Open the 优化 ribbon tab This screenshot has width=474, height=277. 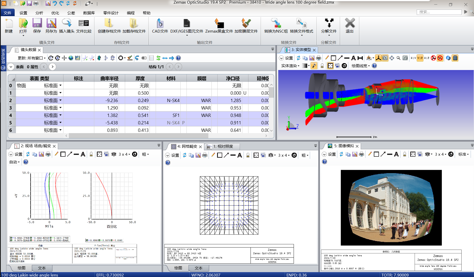[x=55, y=13]
